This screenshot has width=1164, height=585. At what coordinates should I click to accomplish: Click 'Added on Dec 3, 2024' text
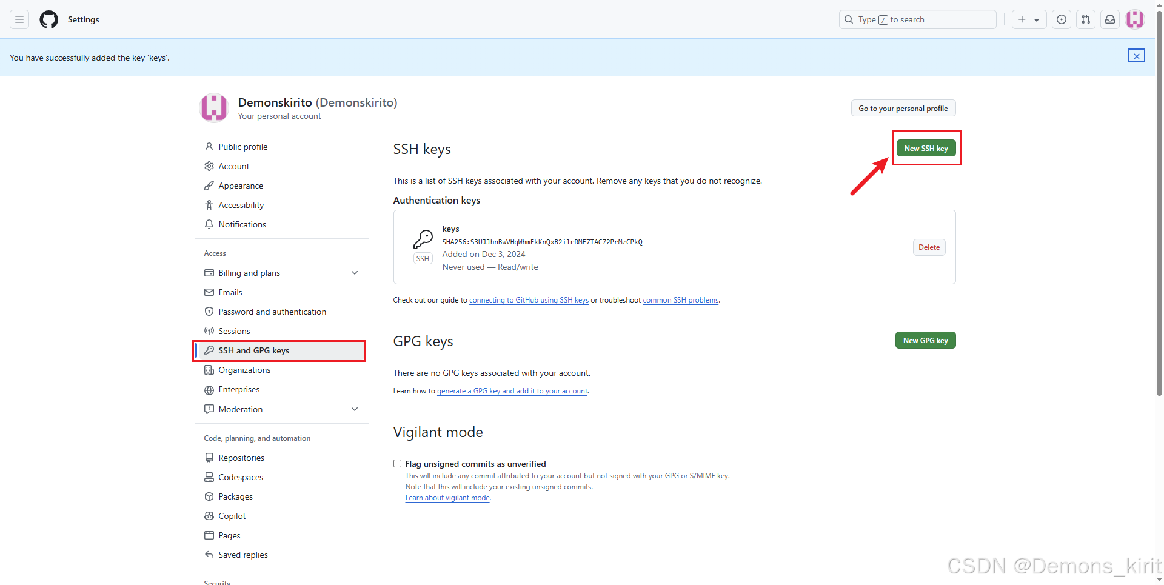point(484,254)
